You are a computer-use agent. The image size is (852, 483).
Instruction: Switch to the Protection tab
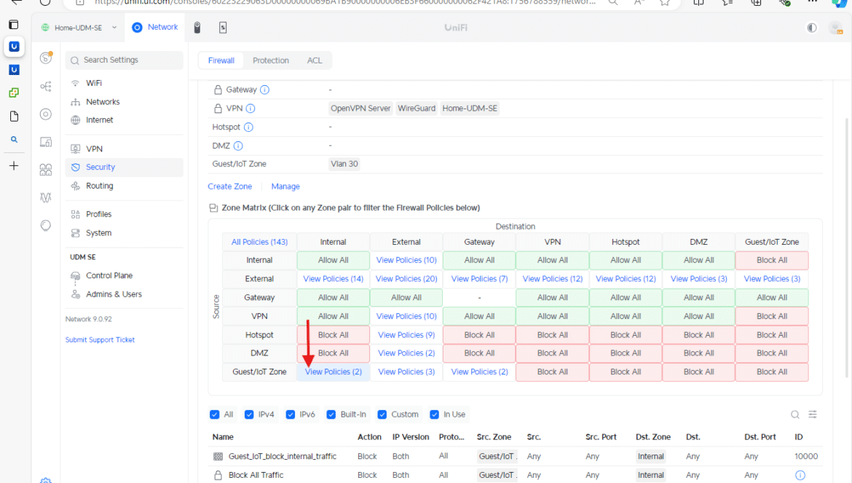[x=271, y=60]
